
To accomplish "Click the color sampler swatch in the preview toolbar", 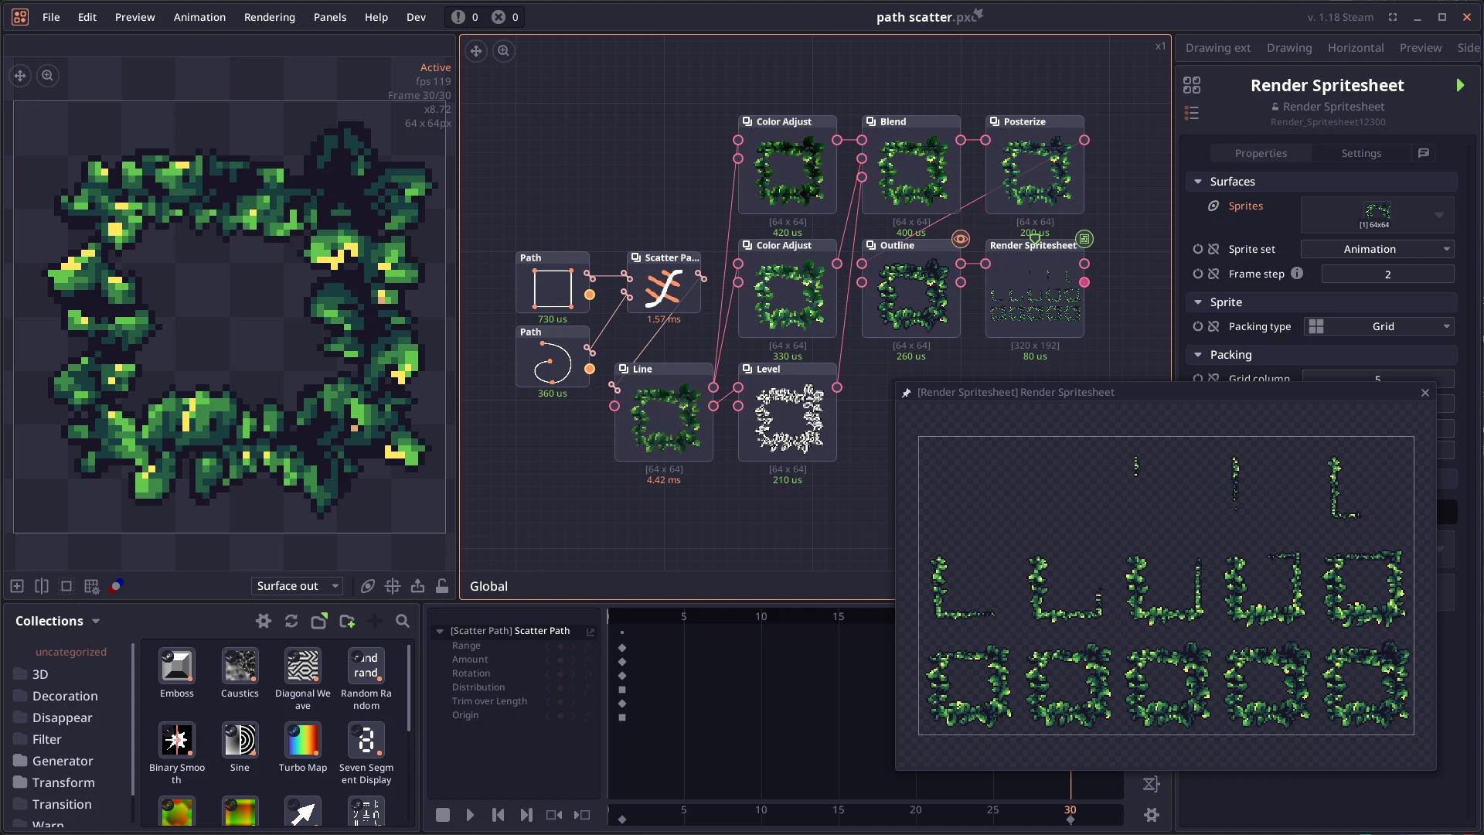I will point(117,586).
